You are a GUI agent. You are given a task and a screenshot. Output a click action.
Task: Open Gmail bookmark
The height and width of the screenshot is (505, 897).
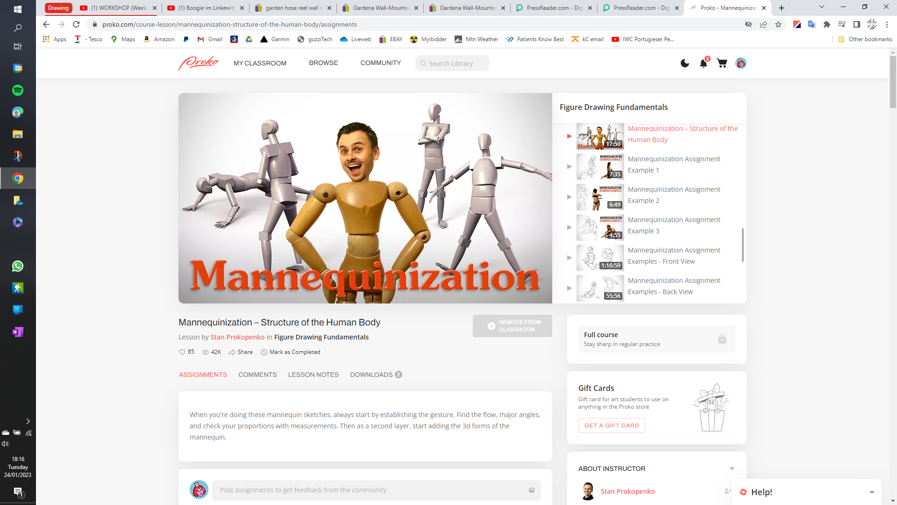pyautogui.click(x=210, y=39)
